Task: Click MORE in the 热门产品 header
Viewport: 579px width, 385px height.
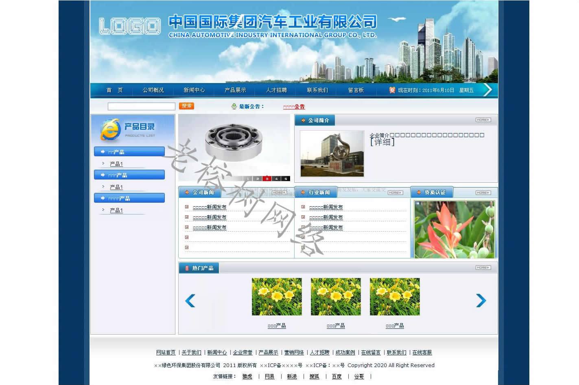Action: [483, 267]
